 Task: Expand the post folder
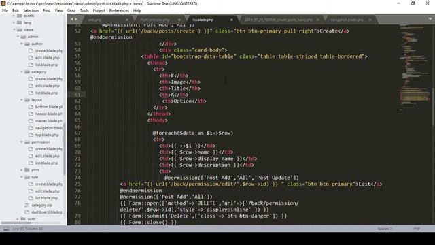tap(22, 170)
